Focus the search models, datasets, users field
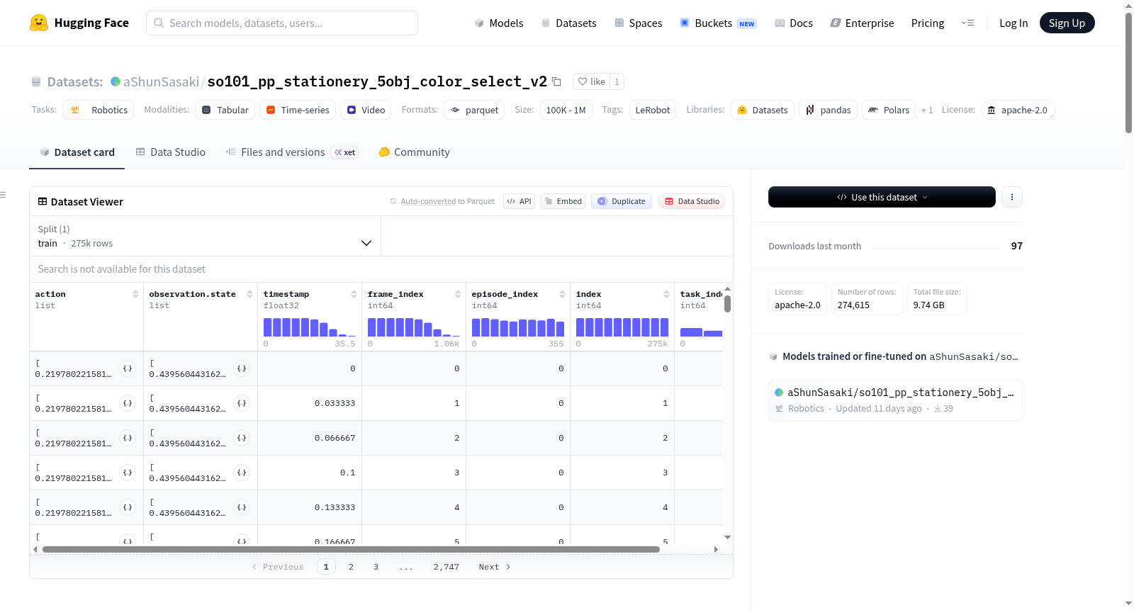The width and height of the screenshot is (1134, 610). [282, 23]
